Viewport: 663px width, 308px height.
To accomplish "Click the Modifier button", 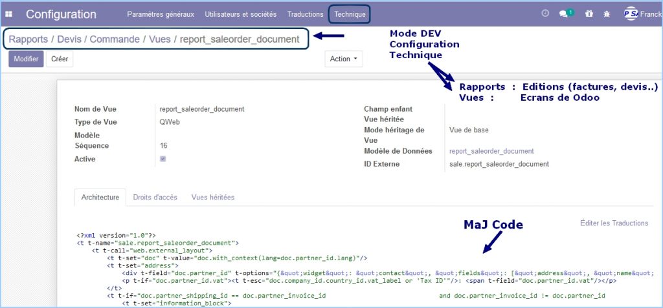I will (26, 59).
